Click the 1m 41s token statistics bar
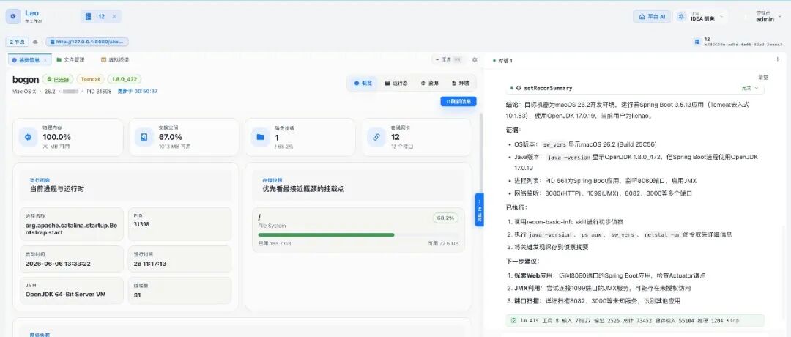This screenshot has width=791, height=337. [636, 320]
